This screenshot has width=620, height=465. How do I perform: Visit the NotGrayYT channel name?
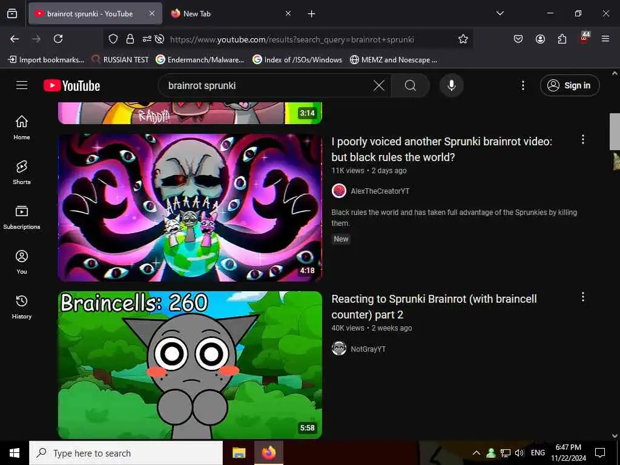click(x=368, y=349)
